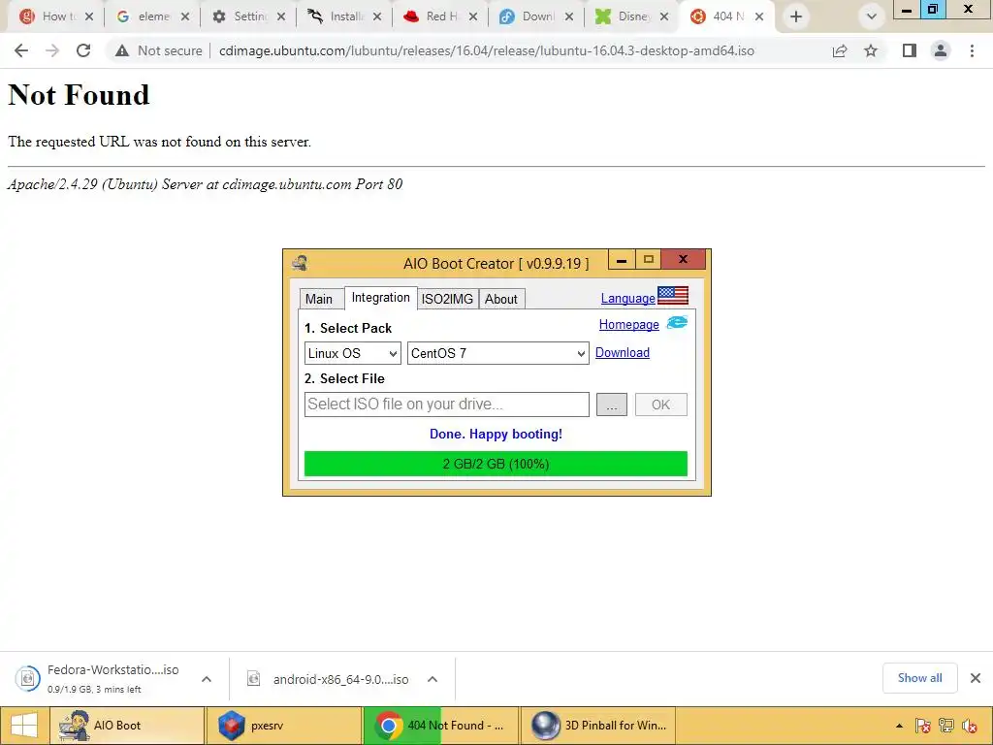Open the About tab
Image resolution: width=993 pixels, height=745 pixels.
[501, 299]
